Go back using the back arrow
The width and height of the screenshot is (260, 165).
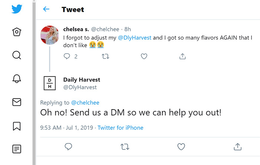(x=46, y=9)
